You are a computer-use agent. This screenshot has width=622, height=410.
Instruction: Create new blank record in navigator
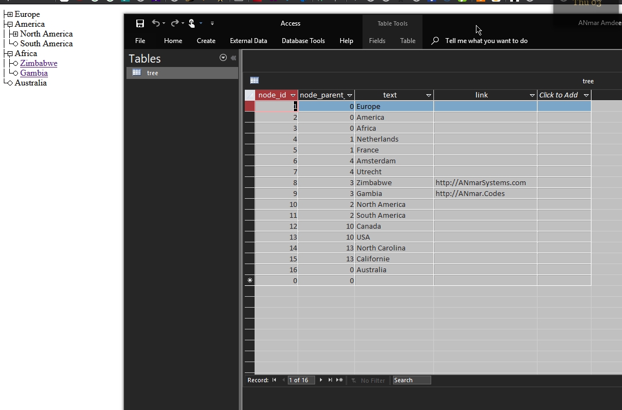click(340, 380)
